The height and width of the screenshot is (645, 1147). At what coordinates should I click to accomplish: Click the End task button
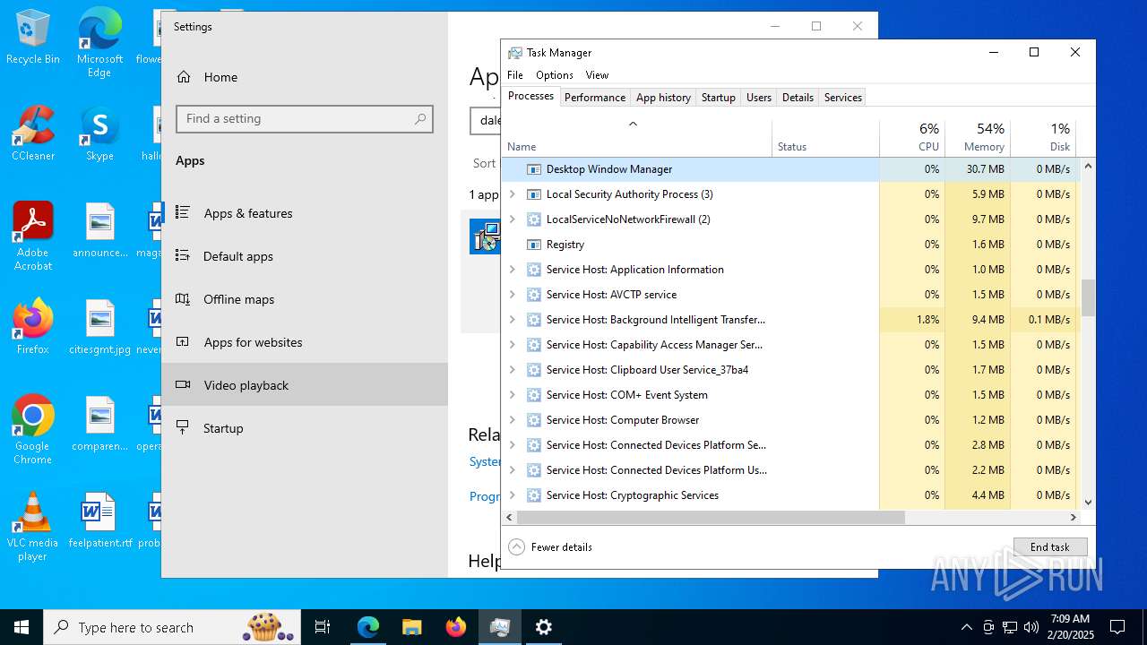click(1050, 547)
